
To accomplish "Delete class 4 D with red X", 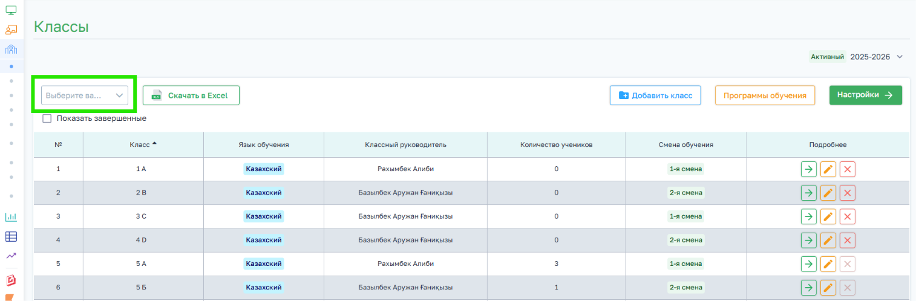I will [848, 240].
